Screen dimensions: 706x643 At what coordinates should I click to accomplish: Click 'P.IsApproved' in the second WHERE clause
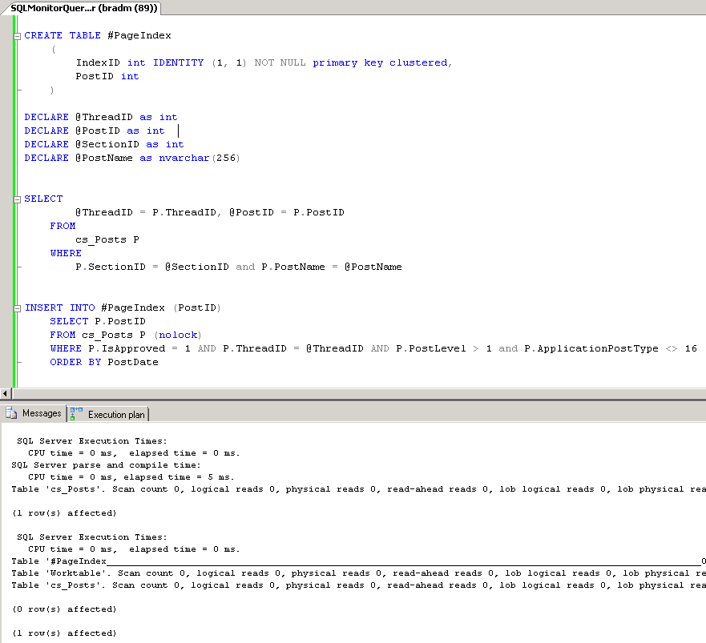pyautogui.click(x=127, y=348)
